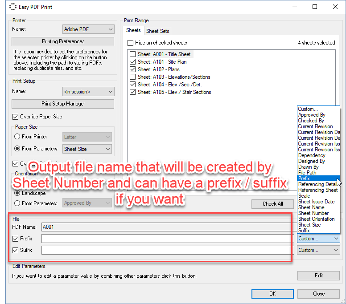Image resolution: width=346 pixels, height=304 pixels.
Task: Click the Printing Preferences button
Action: [x=63, y=41]
